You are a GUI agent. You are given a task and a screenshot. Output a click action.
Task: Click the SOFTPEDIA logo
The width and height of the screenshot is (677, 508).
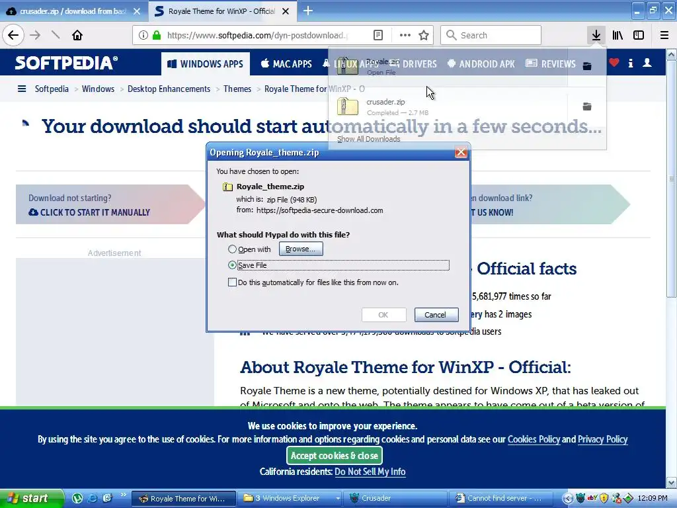[66, 63]
